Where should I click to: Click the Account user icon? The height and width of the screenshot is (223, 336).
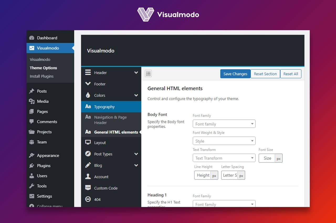coord(88,177)
